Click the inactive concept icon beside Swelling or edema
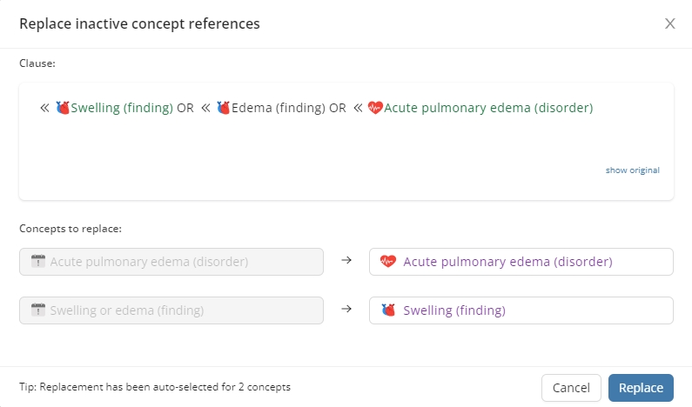This screenshot has width=692, height=407. point(37,310)
